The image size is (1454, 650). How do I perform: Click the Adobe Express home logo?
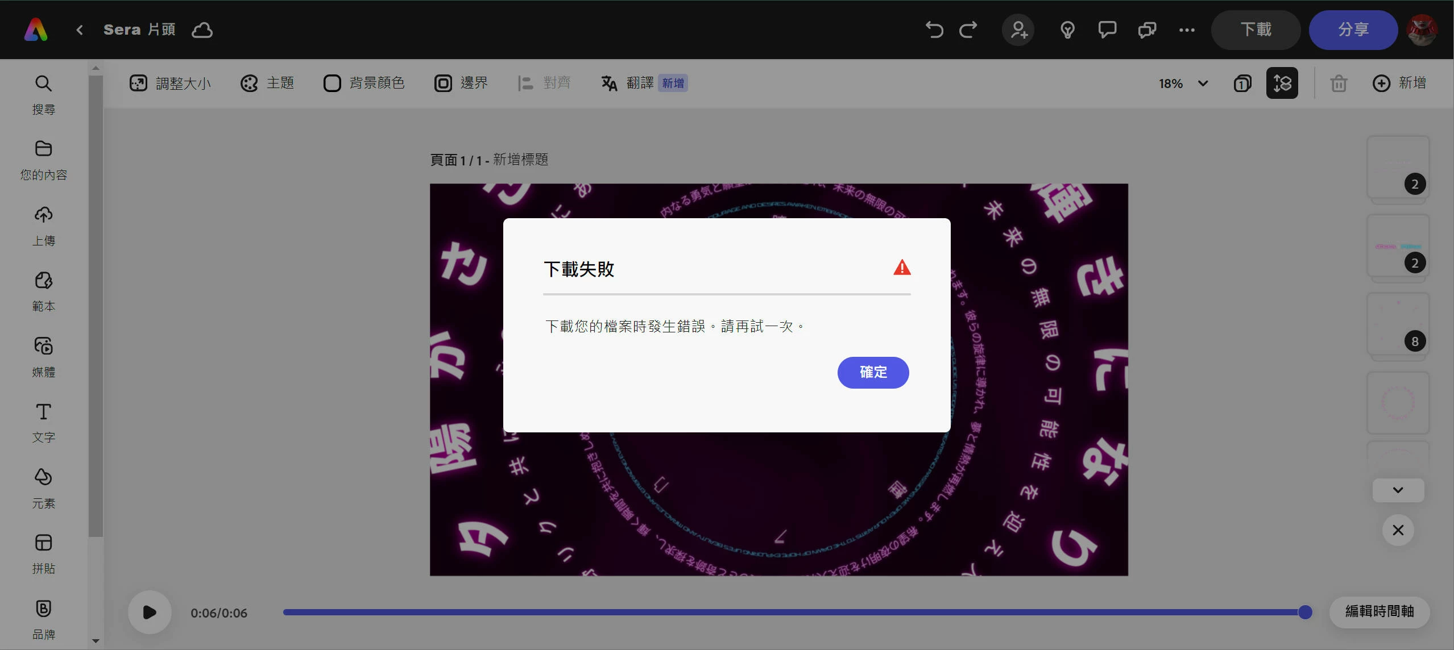point(35,30)
